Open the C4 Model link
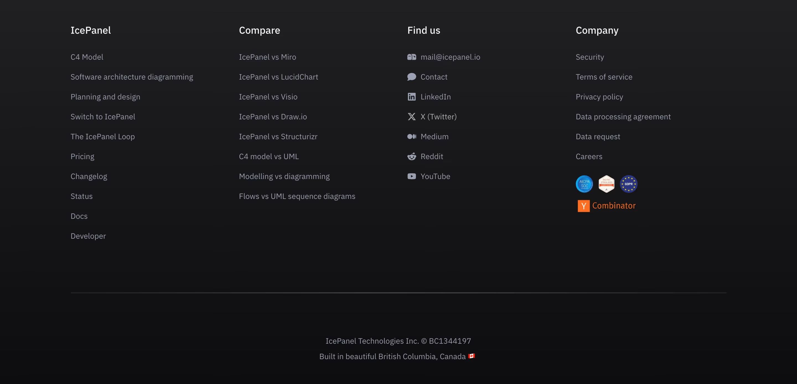797x384 pixels. click(x=87, y=57)
